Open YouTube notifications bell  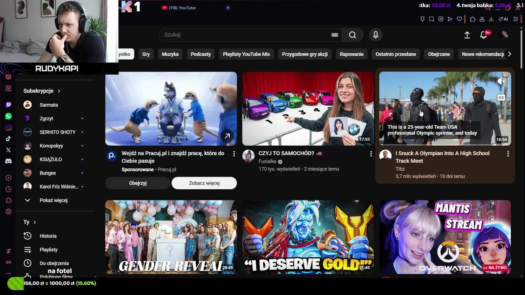(484, 35)
